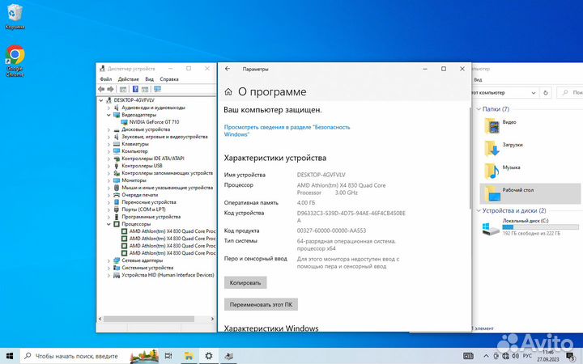Click the 4,00 ГБ memory value

(x=305, y=203)
